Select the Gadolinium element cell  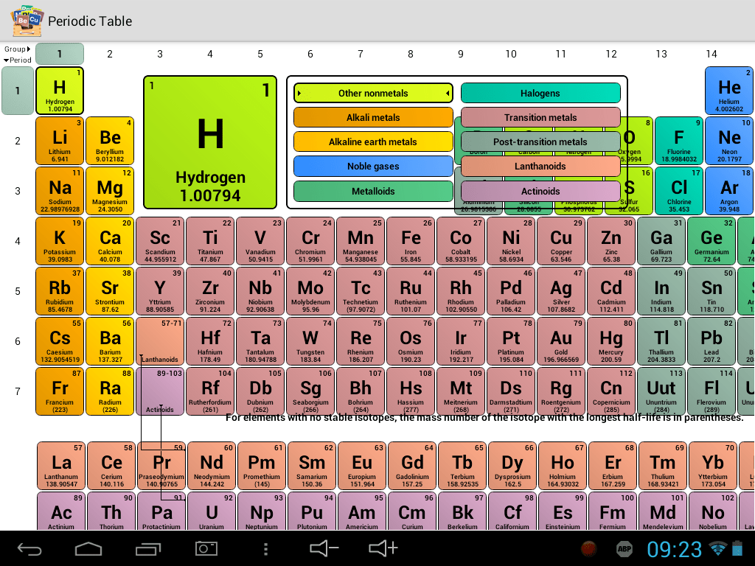(x=412, y=466)
